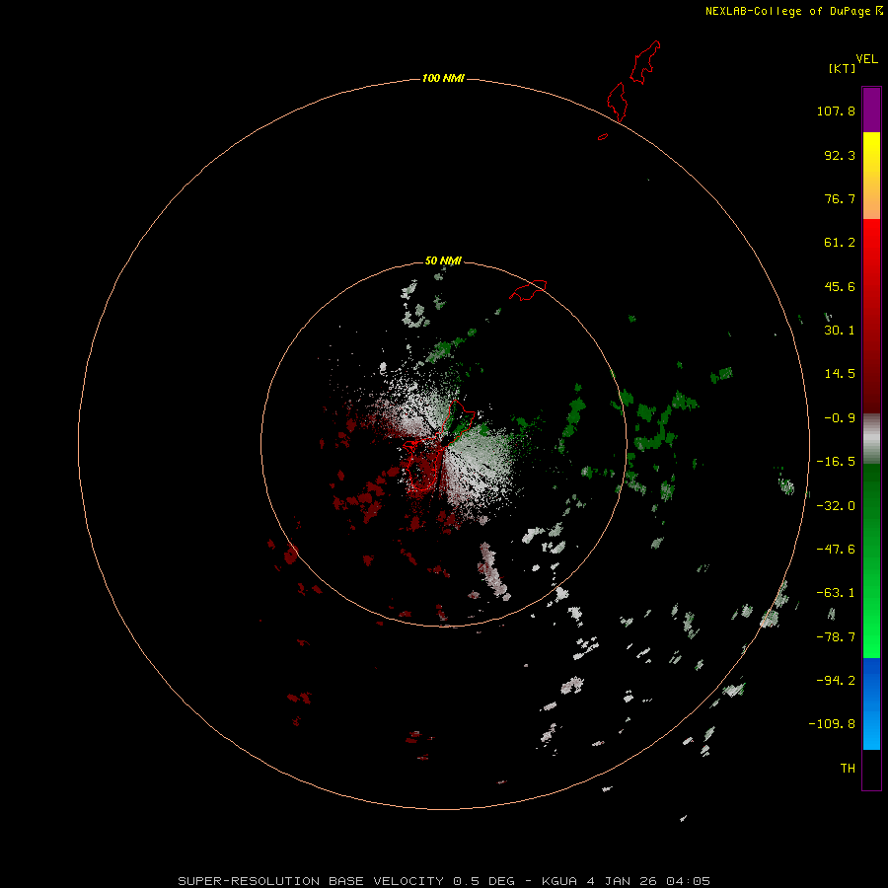
Task: Click the Super-Resolution Base Velocity caption
Action: click(444, 881)
